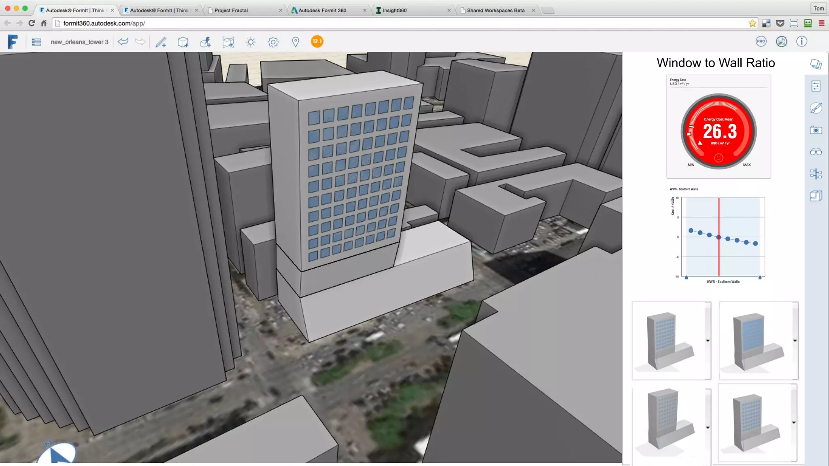
Task: Select the sketch pencil tool
Action: 161,42
